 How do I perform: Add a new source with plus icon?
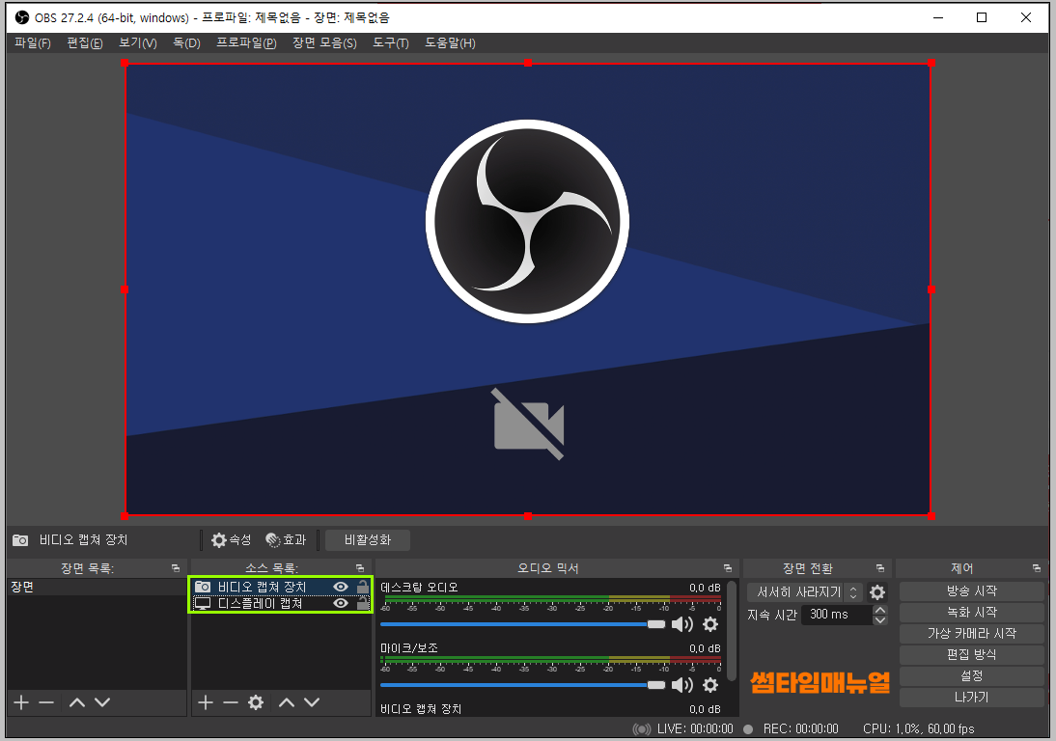point(206,702)
